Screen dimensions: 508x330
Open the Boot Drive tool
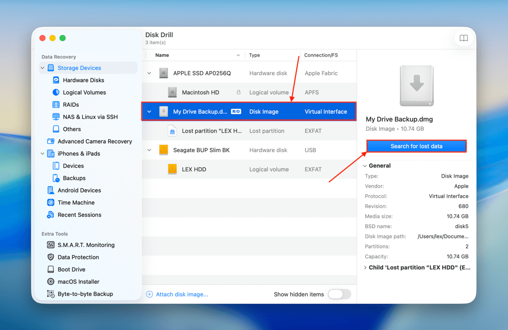tap(73, 269)
